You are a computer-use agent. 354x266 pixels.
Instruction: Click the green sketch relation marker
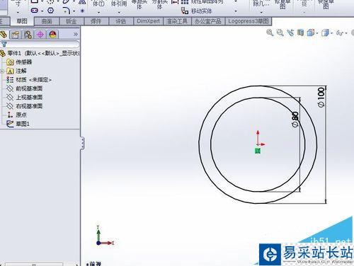pos(258,151)
